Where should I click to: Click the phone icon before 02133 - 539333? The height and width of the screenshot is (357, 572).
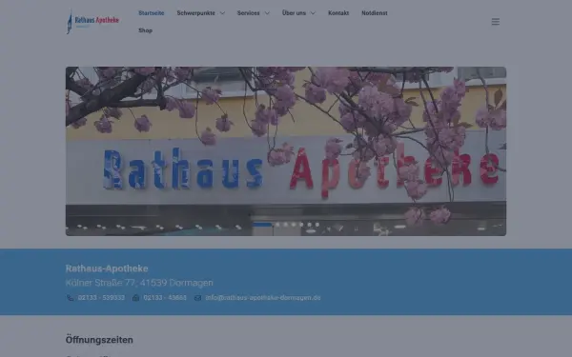[70, 298]
